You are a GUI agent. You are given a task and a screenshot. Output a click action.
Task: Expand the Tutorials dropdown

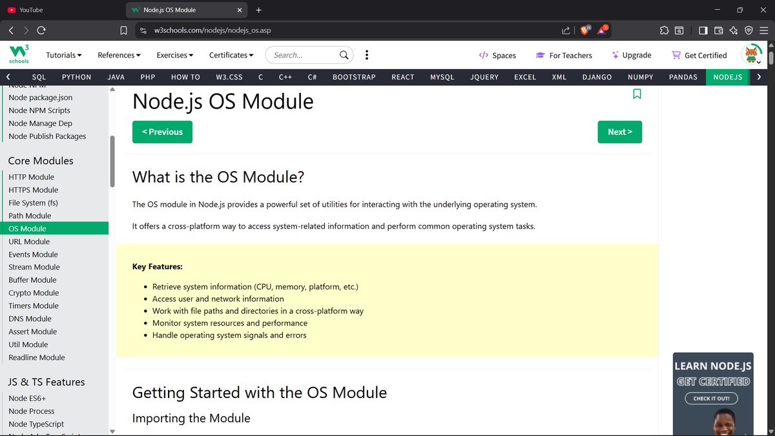64,55
